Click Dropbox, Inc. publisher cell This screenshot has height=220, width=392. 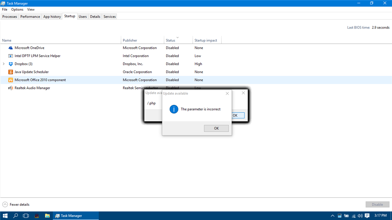[133, 64]
